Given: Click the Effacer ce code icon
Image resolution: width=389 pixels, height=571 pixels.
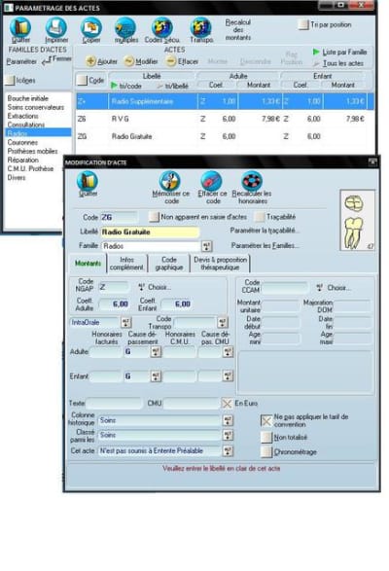Looking at the screenshot, I should tap(211, 181).
